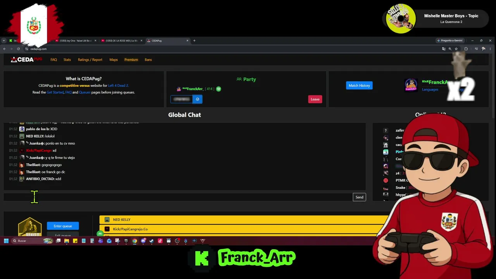
Task: Open the Get Started link
Action: [55, 92]
